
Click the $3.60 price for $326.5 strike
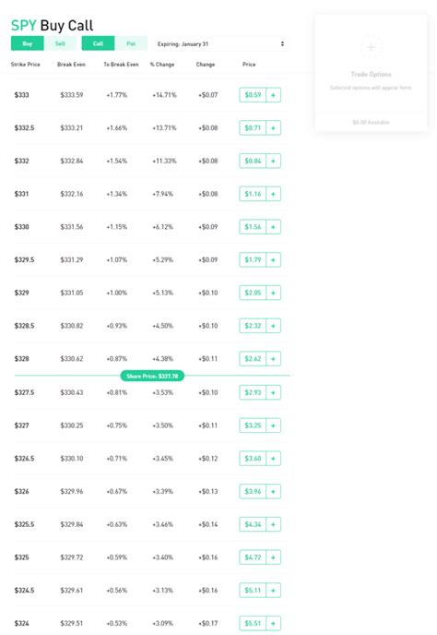click(253, 459)
